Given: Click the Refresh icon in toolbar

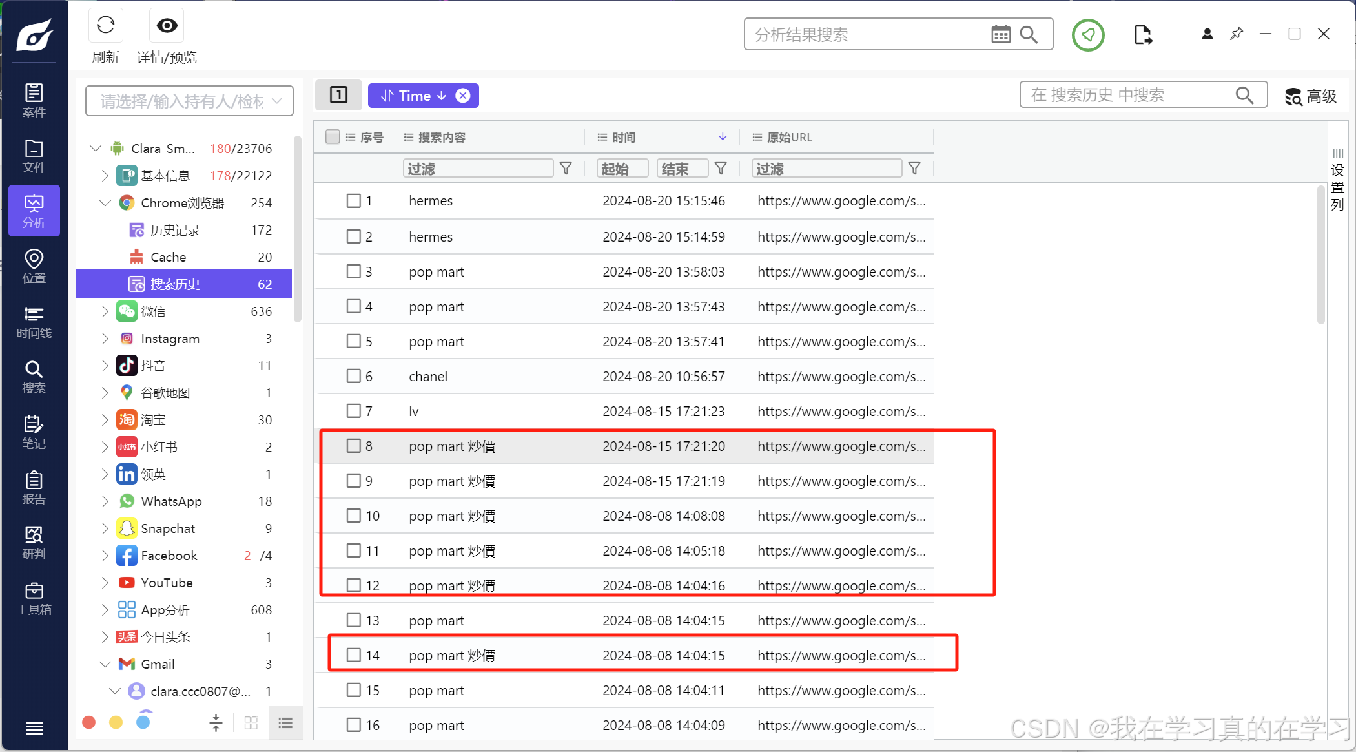Looking at the screenshot, I should 105,26.
